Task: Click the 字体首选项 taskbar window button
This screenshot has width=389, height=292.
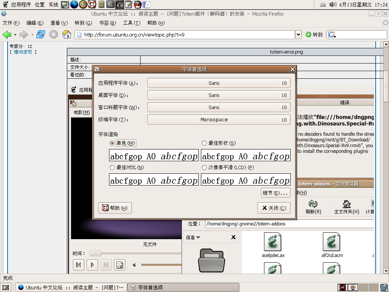Action: (183, 287)
